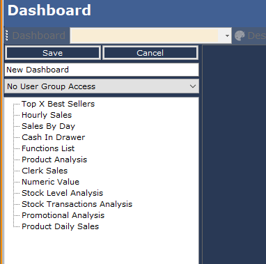Choose Promotional Analysis from the list

pyautogui.click(x=63, y=215)
